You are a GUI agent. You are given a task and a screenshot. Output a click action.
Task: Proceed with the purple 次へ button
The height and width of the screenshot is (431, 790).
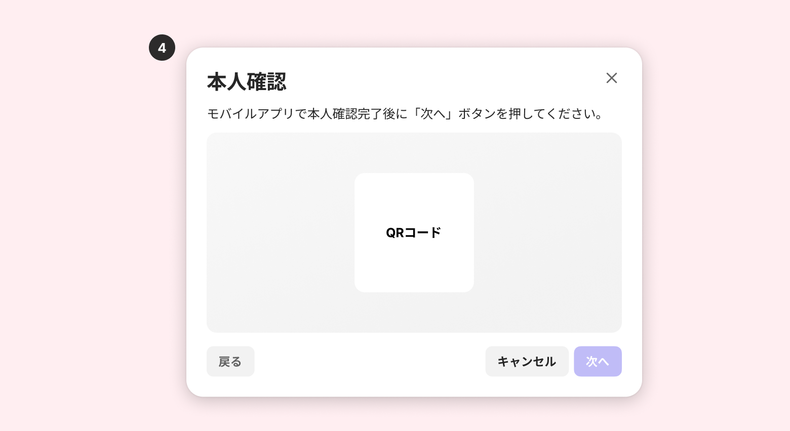pyautogui.click(x=598, y=361)
